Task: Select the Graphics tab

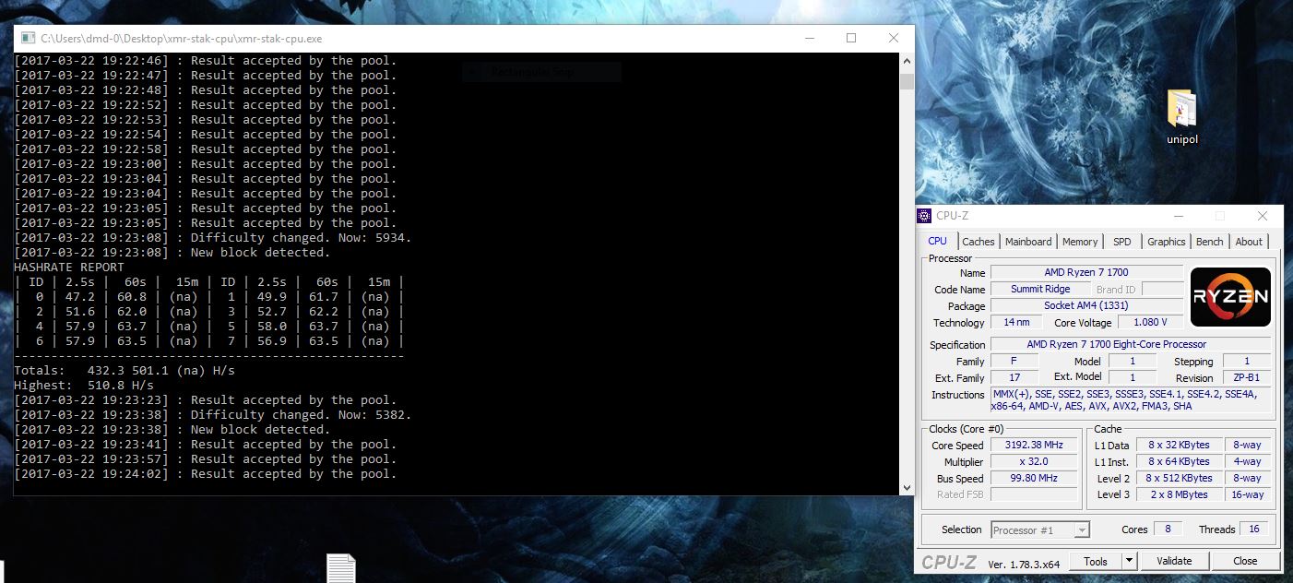Action: click(1166, 242)
